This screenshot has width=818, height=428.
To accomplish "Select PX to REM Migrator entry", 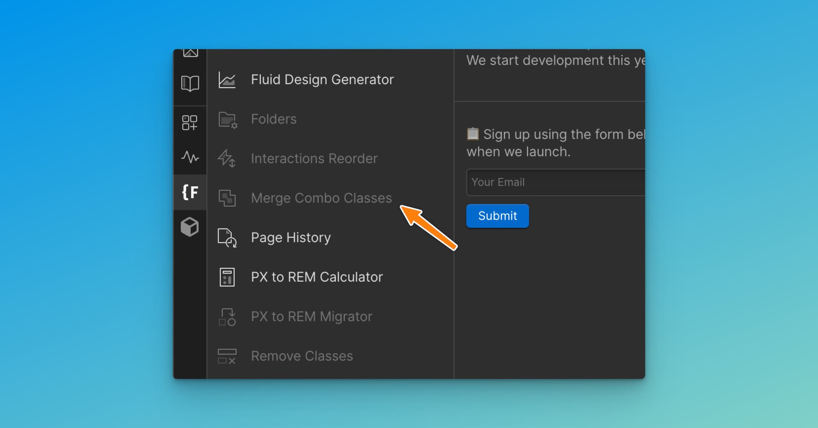I will tap(311, 317).
